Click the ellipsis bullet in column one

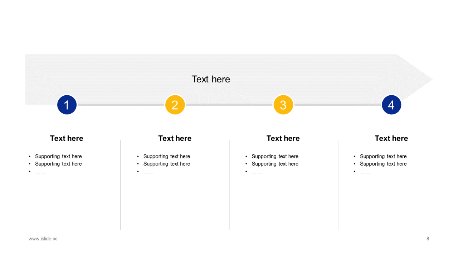pos(40,172)
